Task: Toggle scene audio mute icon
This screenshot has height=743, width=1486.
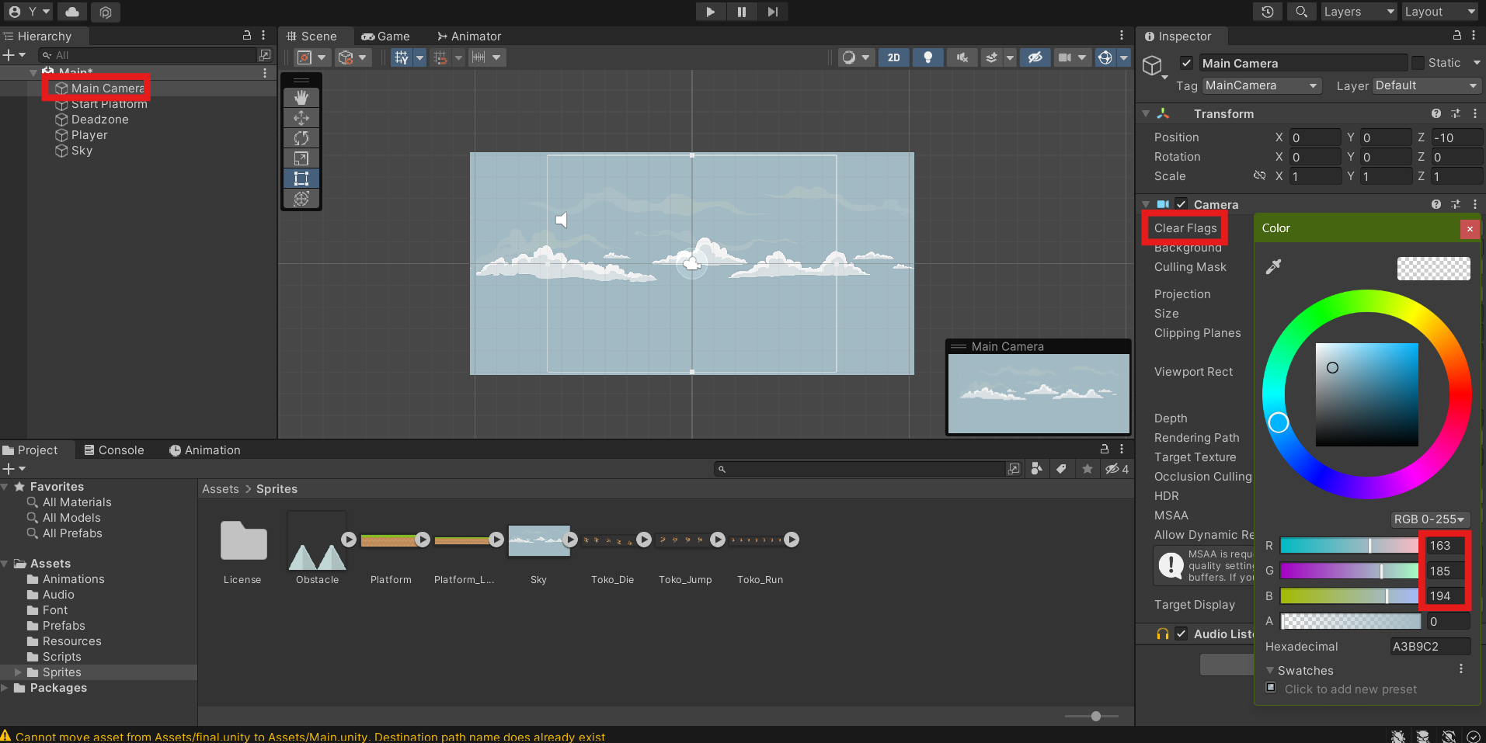Action: tap(962, 57)
